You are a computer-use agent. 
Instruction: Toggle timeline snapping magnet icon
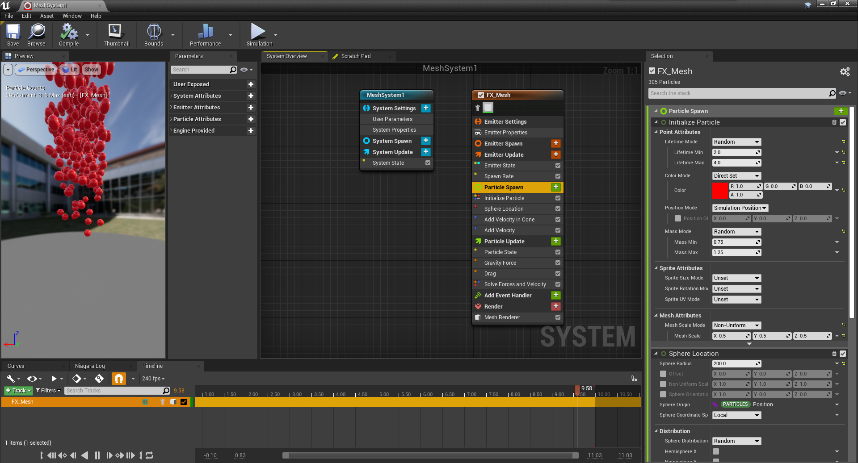click(118, 379)
